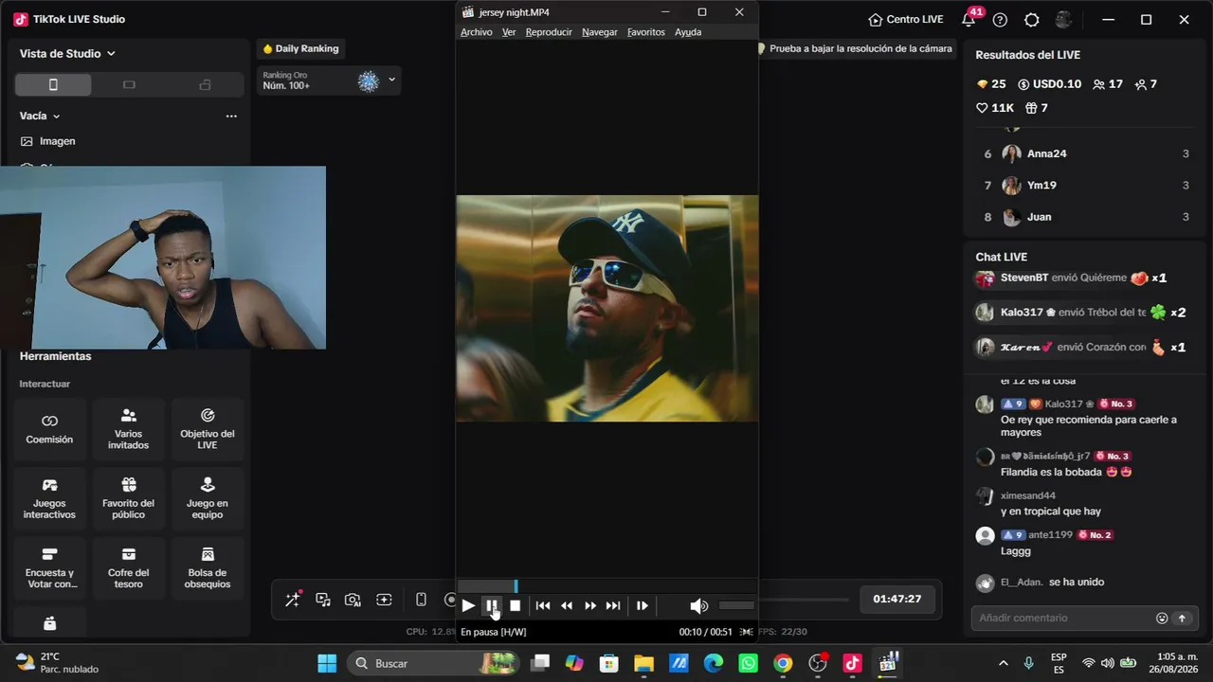
Task: Open Google Chrome from the taskbar
Action: pyautogui.click(x=783, y=663)
